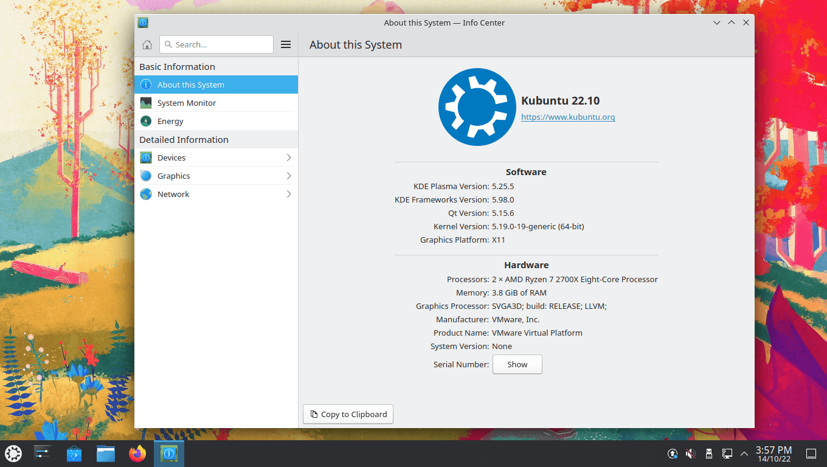Open the KDE application launcher menu
Viewport: 827px width, 467px height.
pos(13,453)
